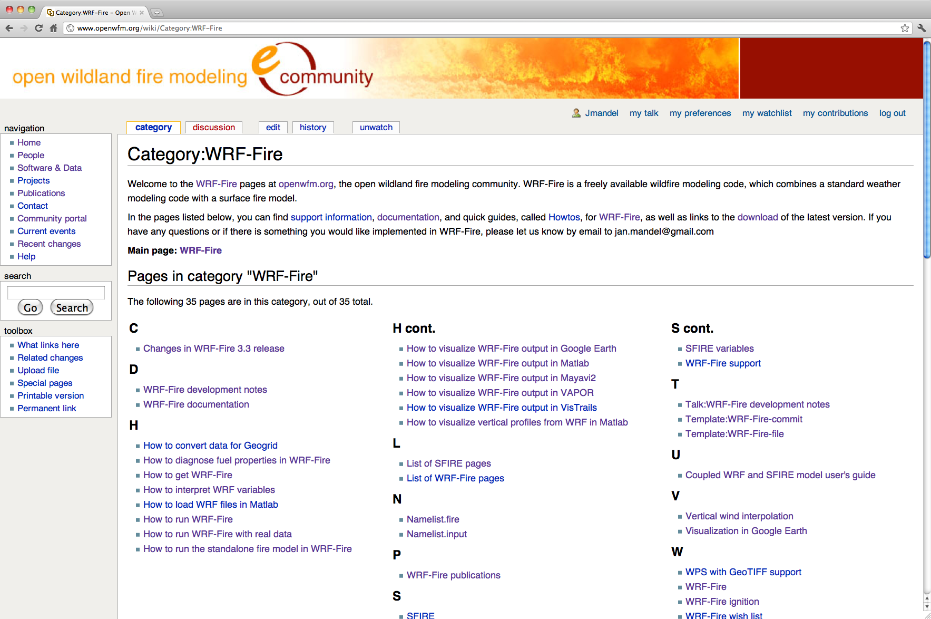Close the Category:WRF-Fire browser tab
931x619 pixels.
141,13
